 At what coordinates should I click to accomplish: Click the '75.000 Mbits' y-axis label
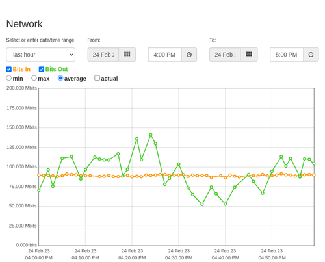click(23, 187)
